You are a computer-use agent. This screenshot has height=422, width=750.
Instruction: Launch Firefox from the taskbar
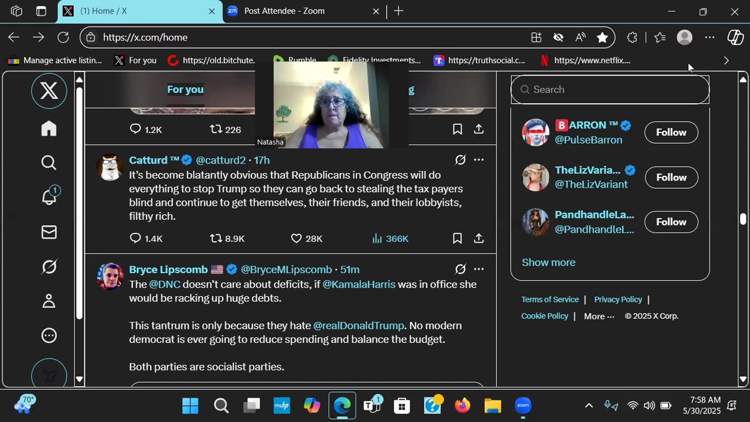[x=462, y=406]
